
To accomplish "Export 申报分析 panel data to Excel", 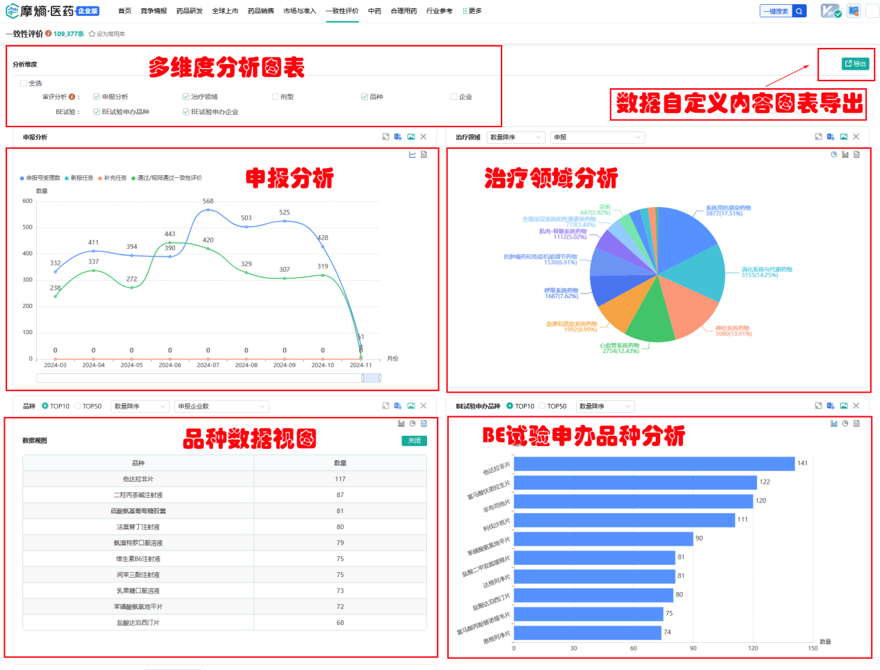I will point(398,137).
